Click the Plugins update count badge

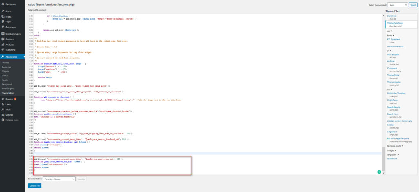coord(15,99)
